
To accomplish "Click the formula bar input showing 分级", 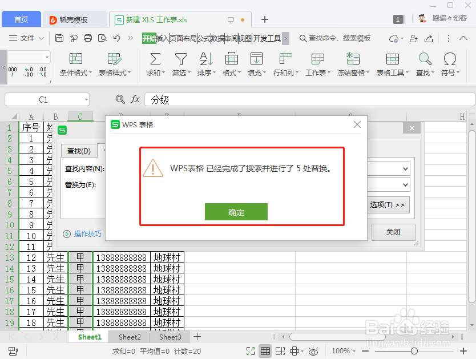I will 309,99.
